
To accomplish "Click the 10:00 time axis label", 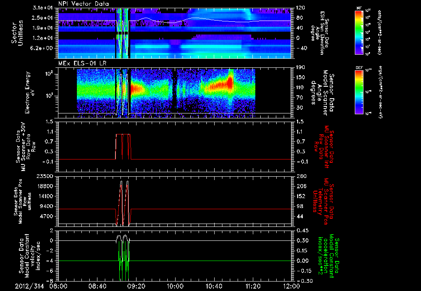I will [175, 286].
